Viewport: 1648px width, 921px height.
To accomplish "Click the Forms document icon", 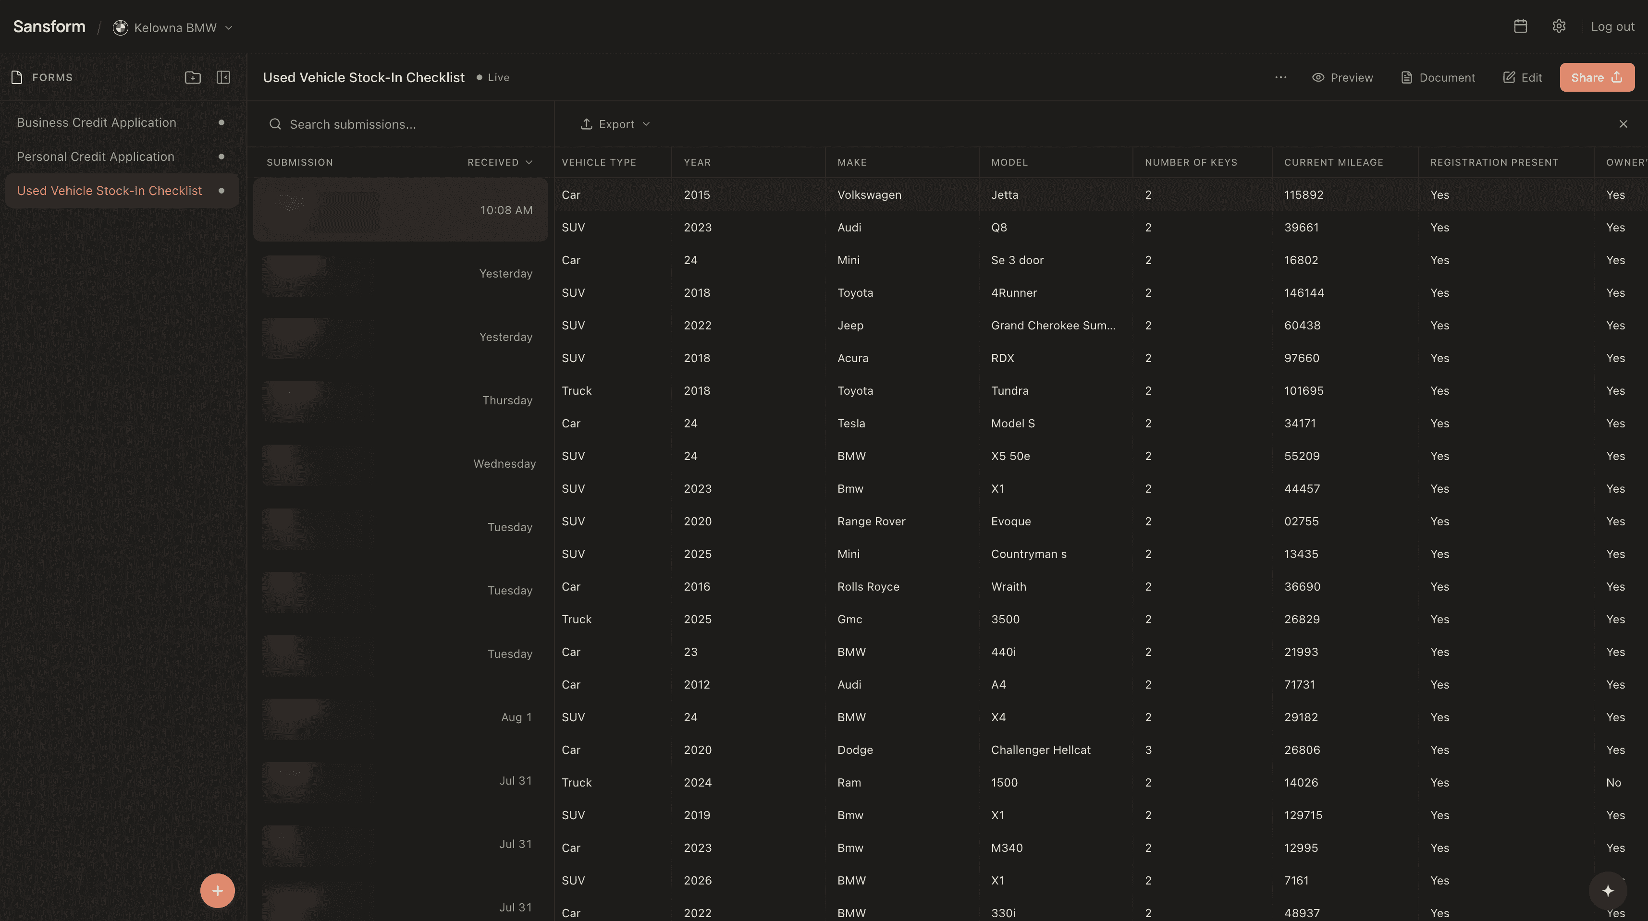I will (17, 77).
